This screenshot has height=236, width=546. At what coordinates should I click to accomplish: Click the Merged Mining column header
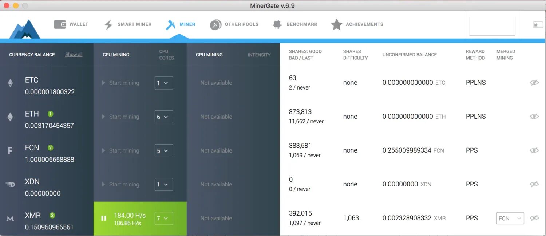point(506,55)
